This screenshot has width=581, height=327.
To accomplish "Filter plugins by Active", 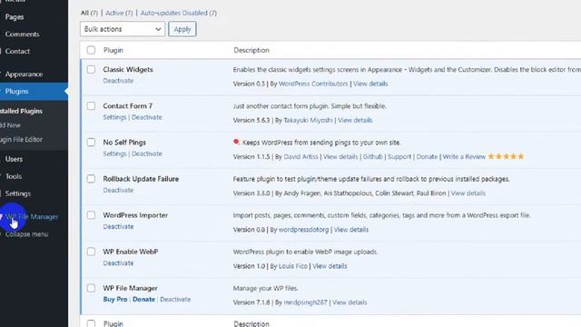I will pos(119,13).
